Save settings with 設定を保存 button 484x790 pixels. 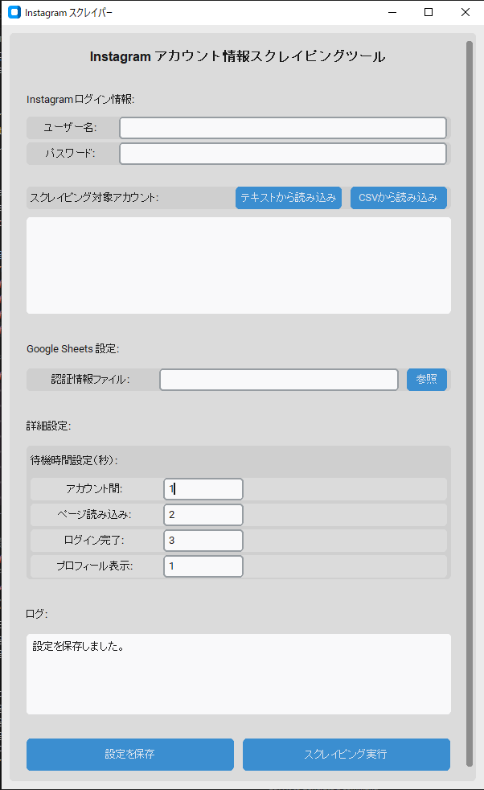(x=130, y=755)
